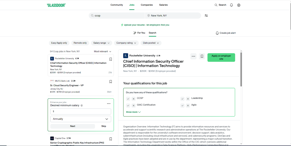This screenshot has width=291, height=146.
Task: Click the desired minimum salary input
Action: pyautogui.click(x=81, y=112)
